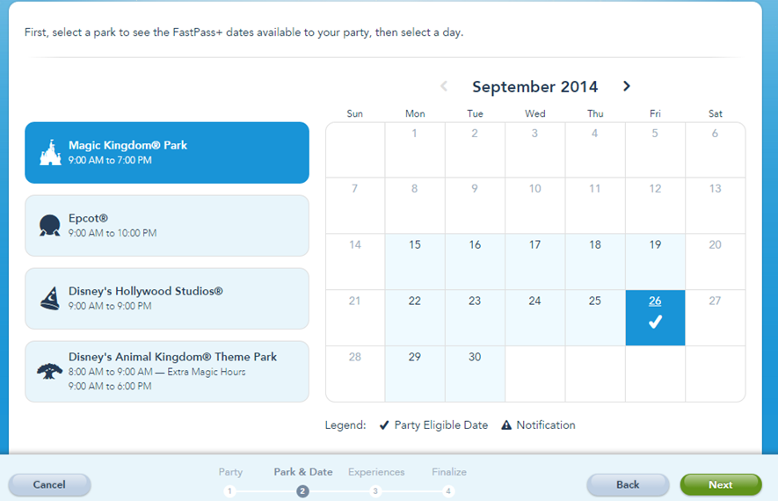Screen dimensions: 778x501
Task: Click the Notification warning triangle in legend
Action: 506,425
